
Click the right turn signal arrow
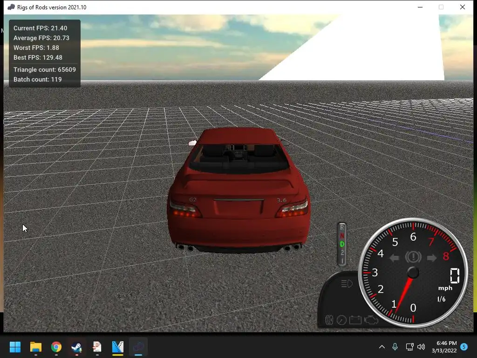432,258
